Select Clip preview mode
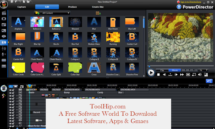Image resolution: width=215 pixels, height=129 pixels. 162,70
